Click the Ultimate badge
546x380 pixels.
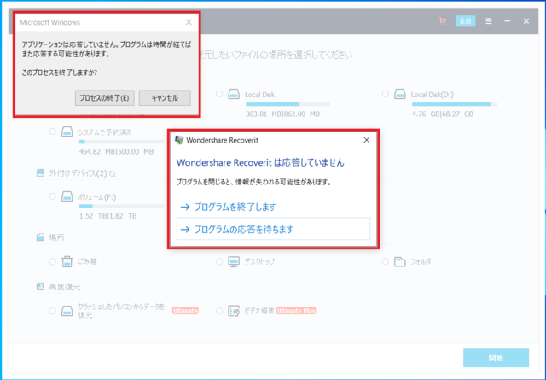[185, 311]
